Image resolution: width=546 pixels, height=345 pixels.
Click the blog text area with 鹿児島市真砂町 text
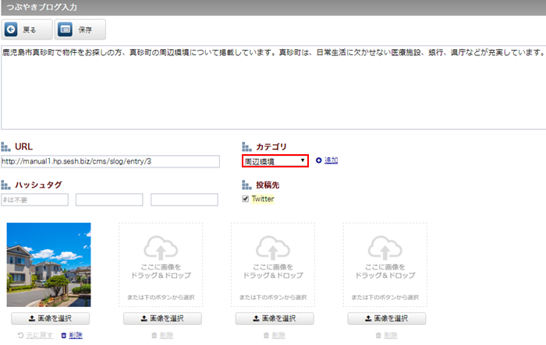[x=273, y=86]
